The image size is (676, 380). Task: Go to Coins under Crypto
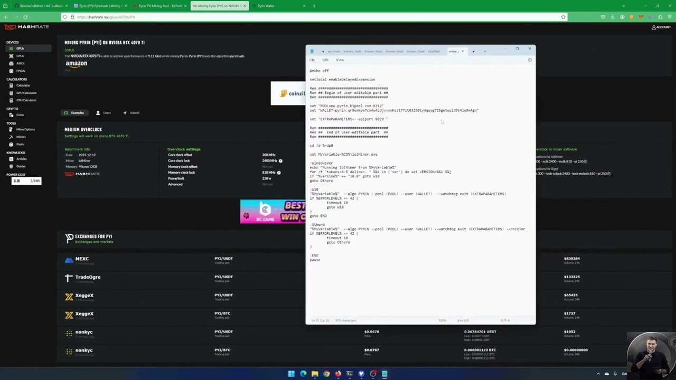(x=20, y=115)
